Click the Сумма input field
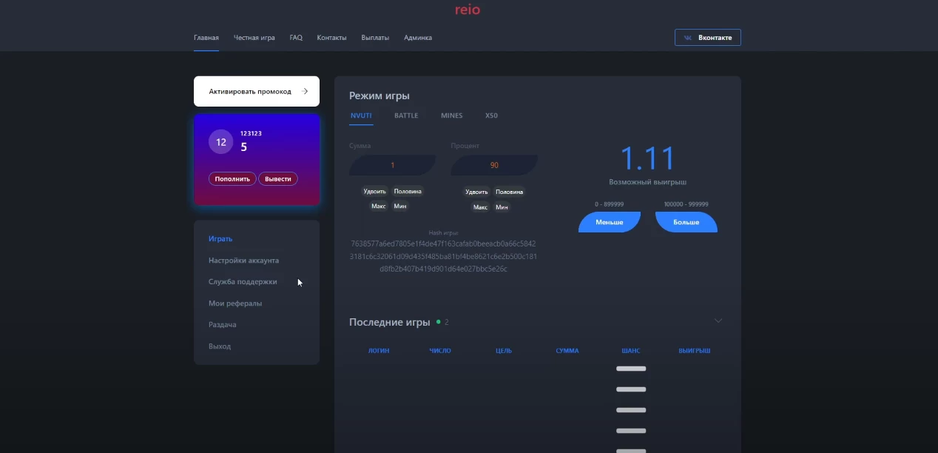 point(392,165)
